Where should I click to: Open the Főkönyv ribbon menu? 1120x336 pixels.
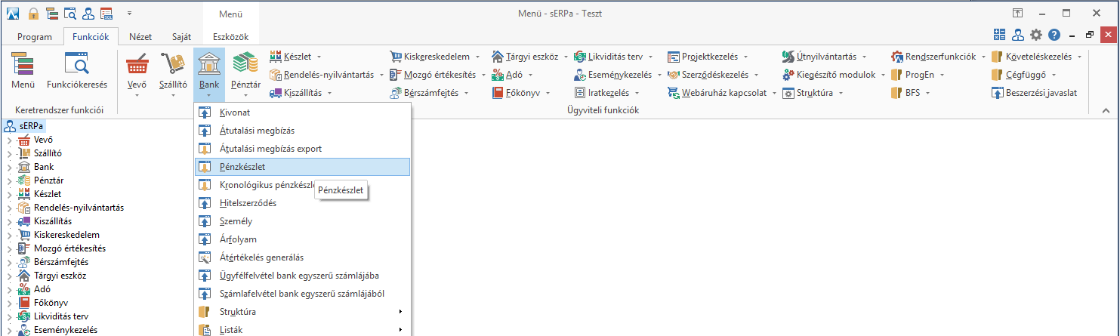pyautogui.click(x=520, y=93)
